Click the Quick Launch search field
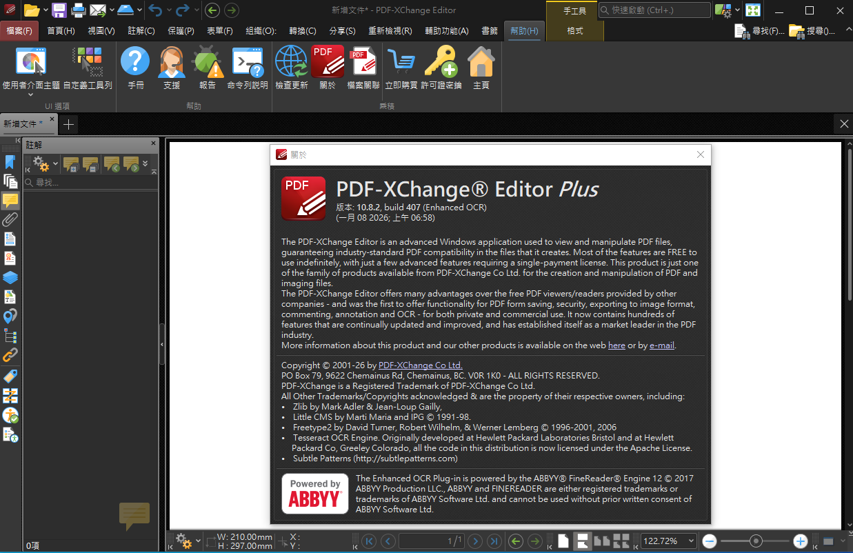The image size is (853, 553). click(x=654, y=10)
